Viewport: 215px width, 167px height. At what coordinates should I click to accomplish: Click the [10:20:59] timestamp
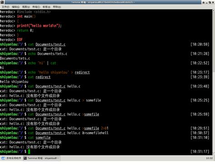200,44
